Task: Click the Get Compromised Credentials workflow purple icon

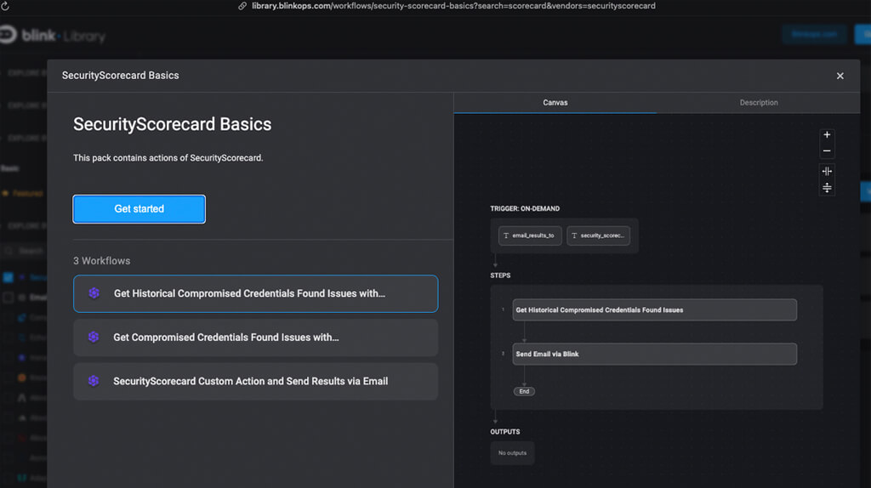Action: 94,337
